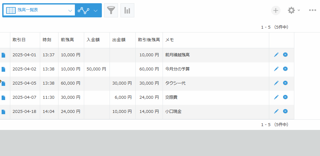
Task: Open the three-dots options menu
Action: pyautogui.click(x=312, y=10)
